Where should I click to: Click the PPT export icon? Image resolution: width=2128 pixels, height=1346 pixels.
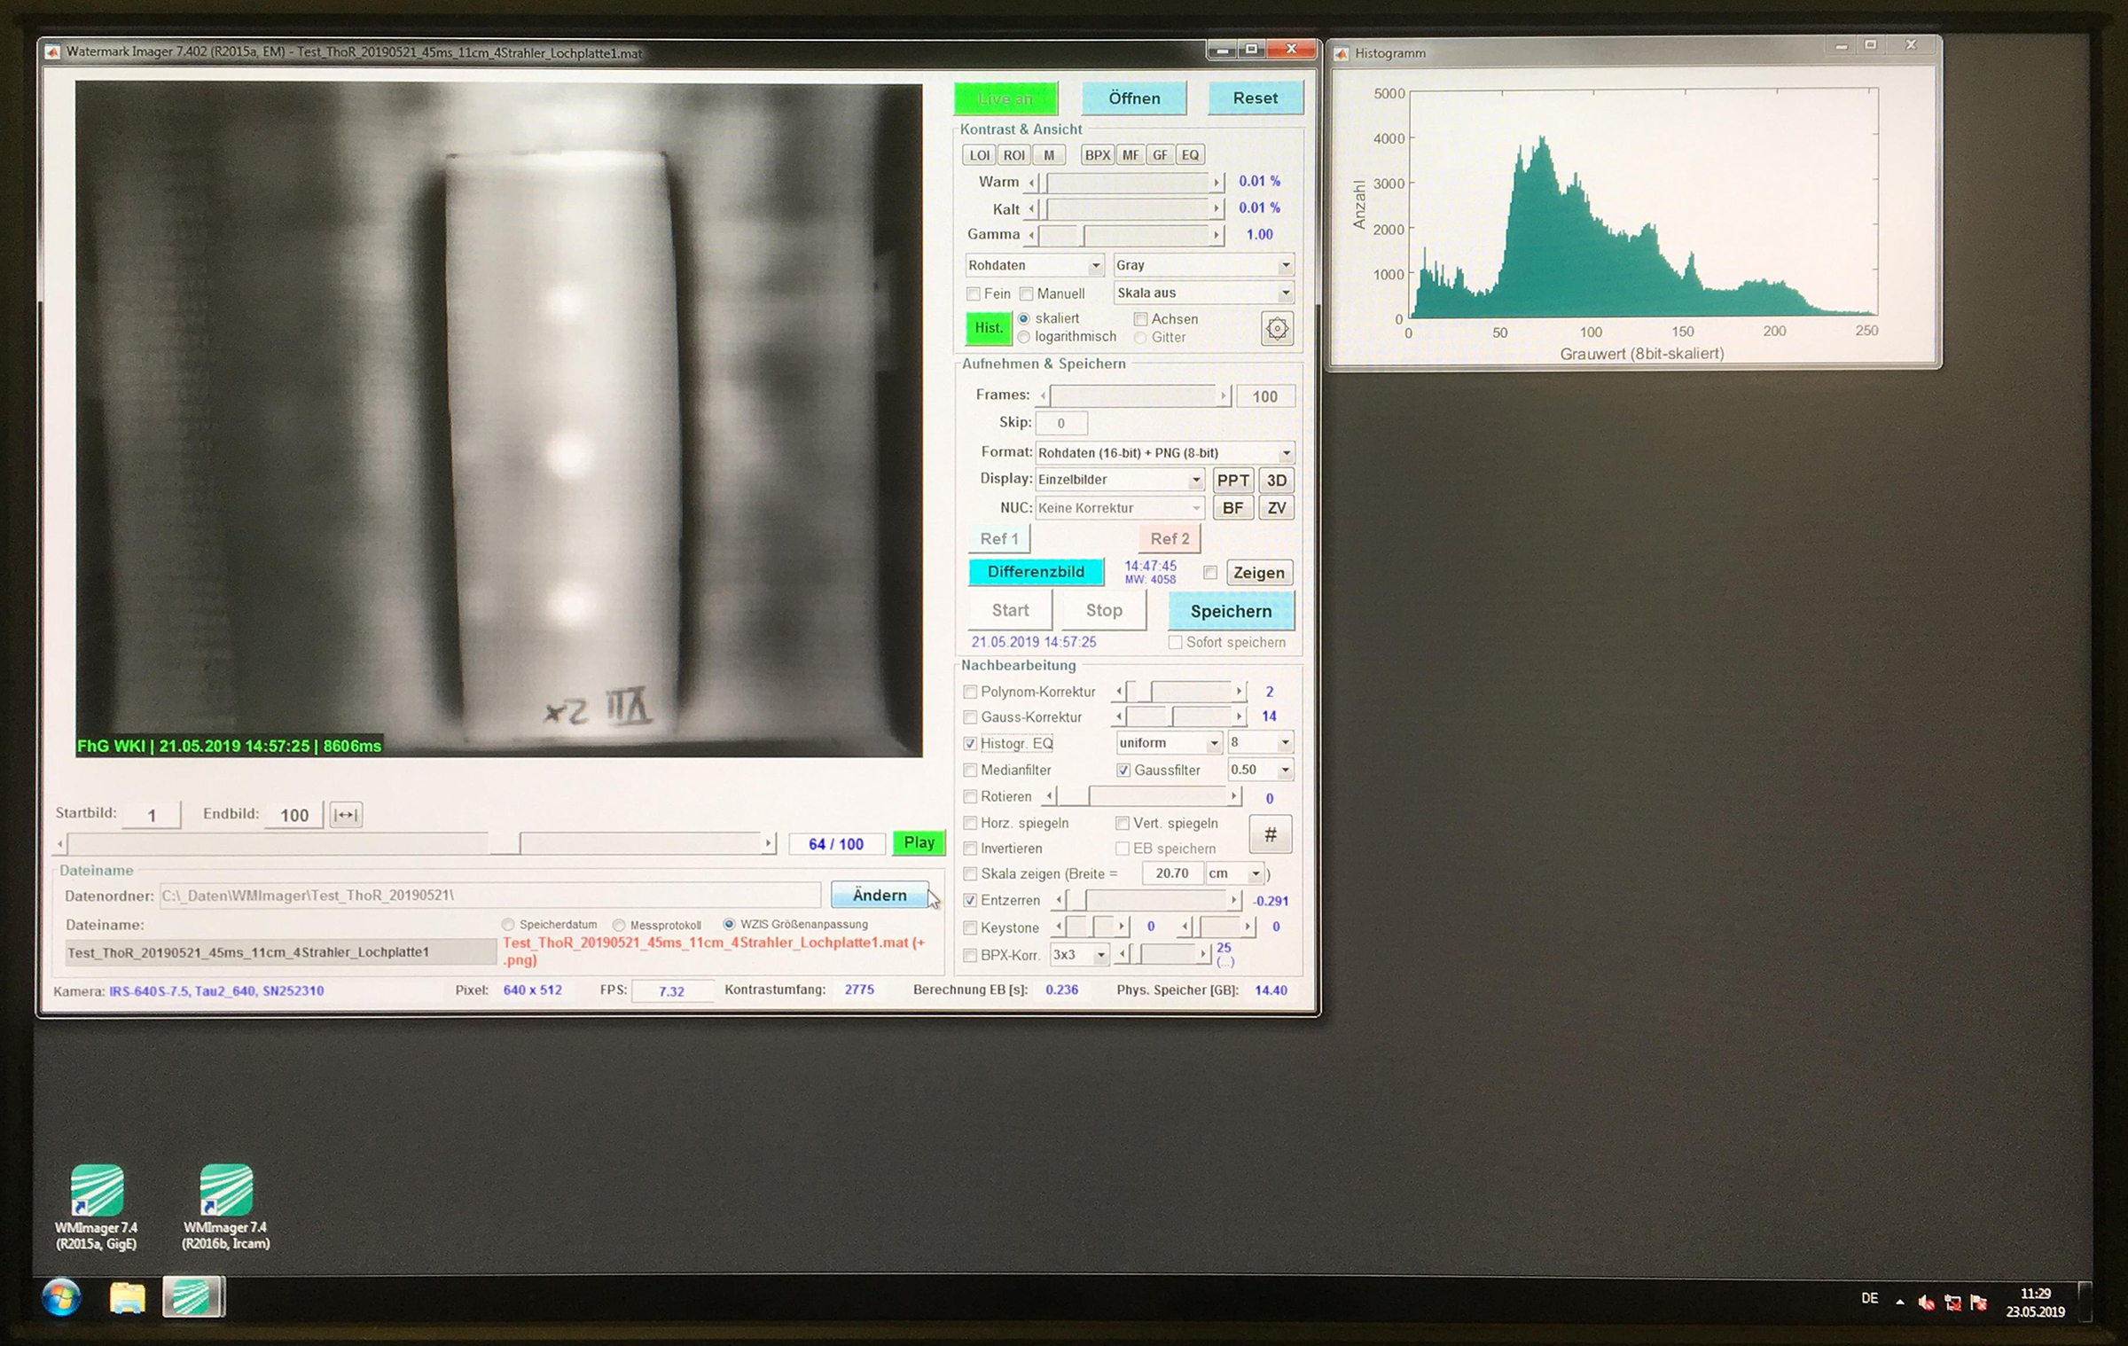click(x=1231, y=479)
